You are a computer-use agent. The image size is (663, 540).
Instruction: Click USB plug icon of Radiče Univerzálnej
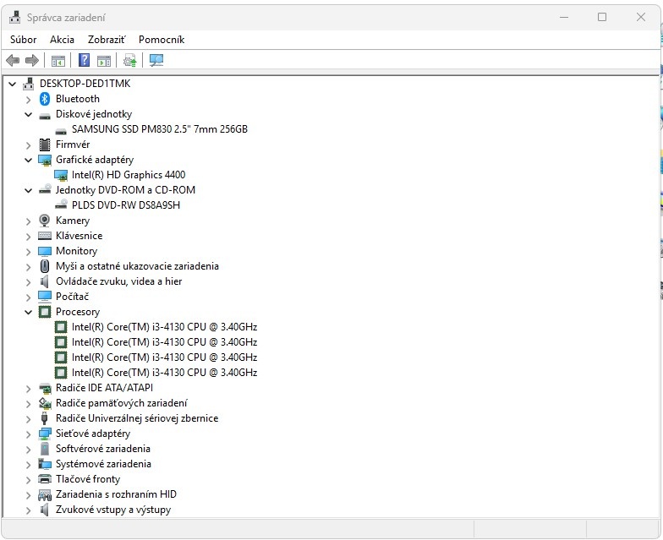44,418
